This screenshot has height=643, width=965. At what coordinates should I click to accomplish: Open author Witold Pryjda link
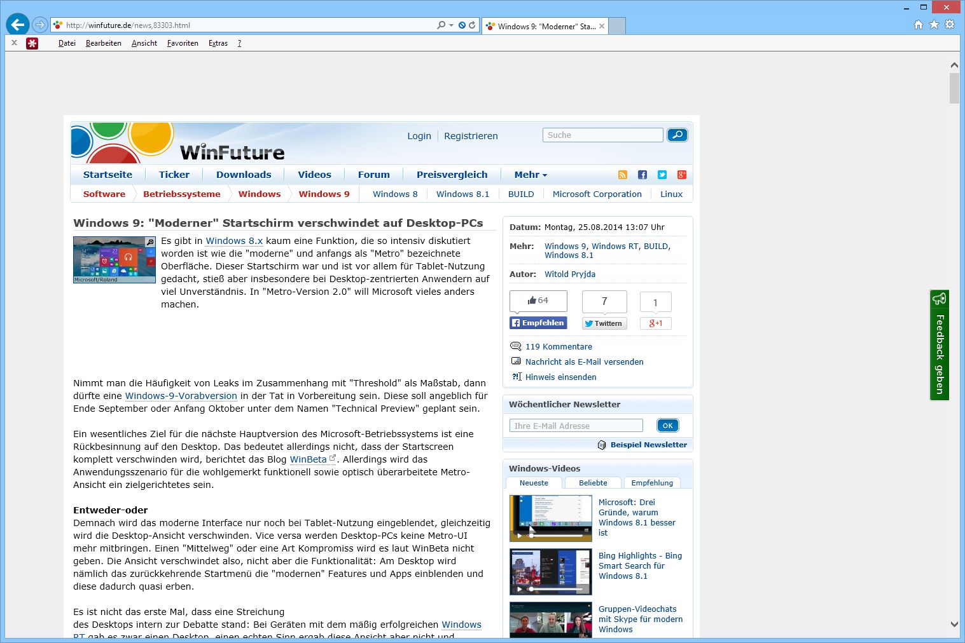pos(570,274)
